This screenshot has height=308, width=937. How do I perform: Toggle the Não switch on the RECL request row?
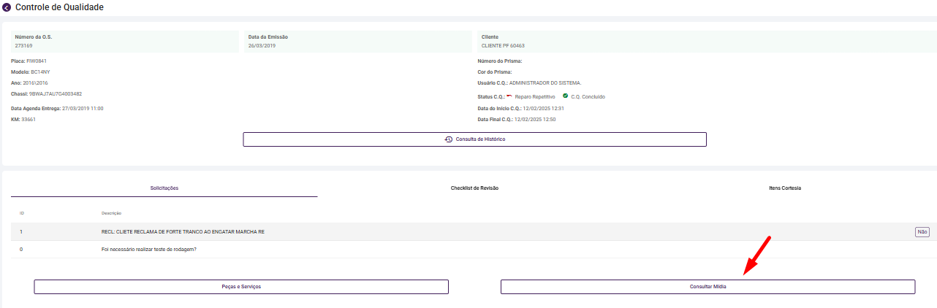(922, 232)
